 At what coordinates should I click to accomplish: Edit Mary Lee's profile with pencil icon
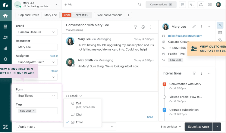tap(194, 27)
